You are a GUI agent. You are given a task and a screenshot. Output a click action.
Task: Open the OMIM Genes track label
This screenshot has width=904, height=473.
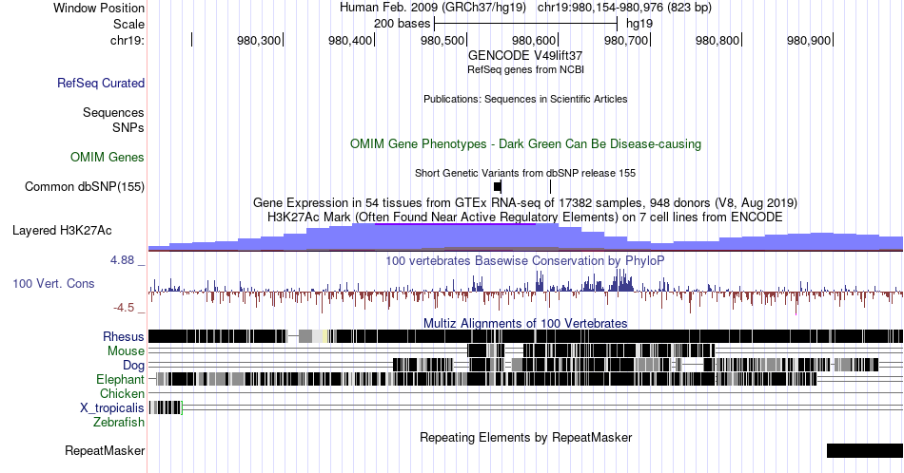(x=108, y=157)
